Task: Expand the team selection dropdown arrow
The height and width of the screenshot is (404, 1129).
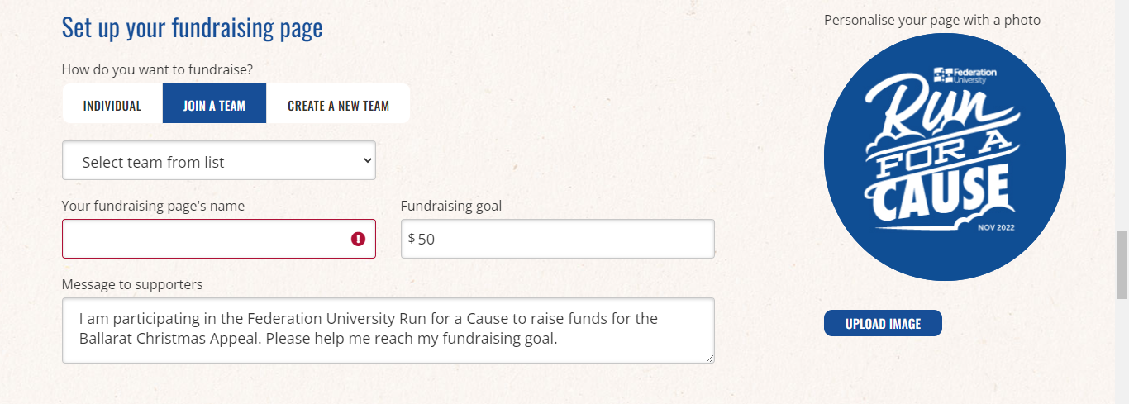Action: [368, 161]
